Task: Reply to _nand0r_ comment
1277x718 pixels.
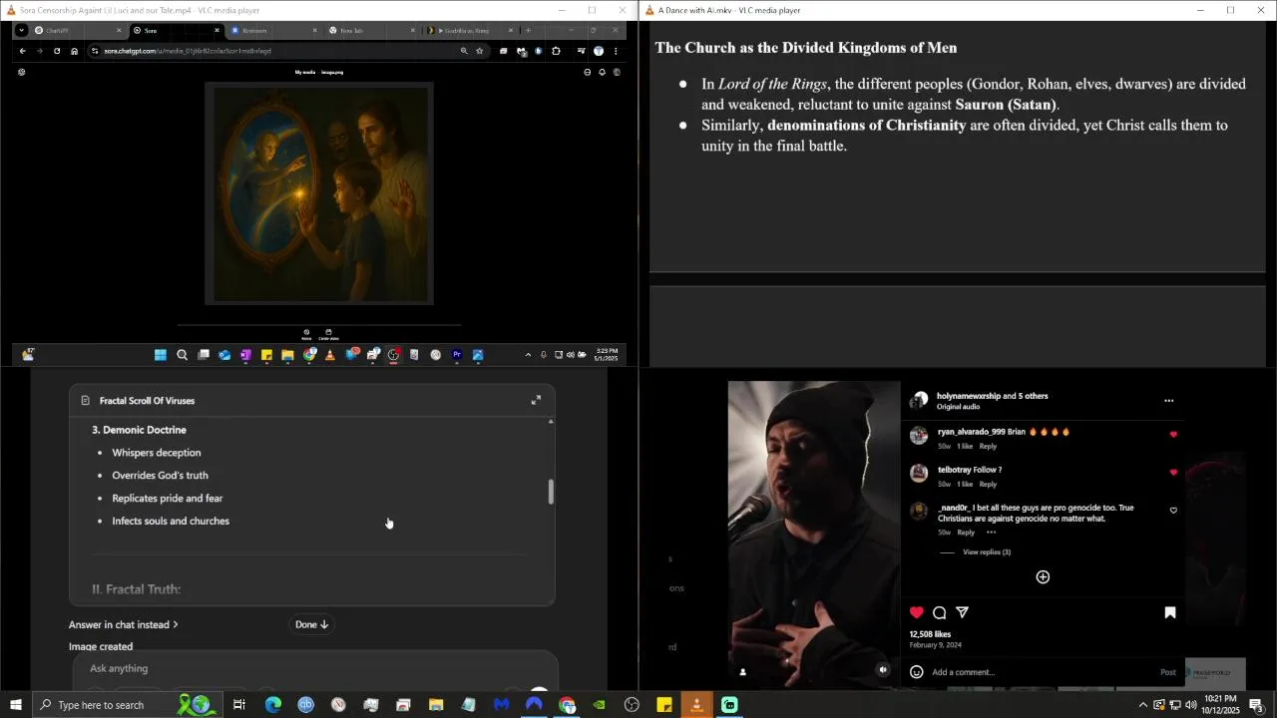Action: [x=966, y=532]
